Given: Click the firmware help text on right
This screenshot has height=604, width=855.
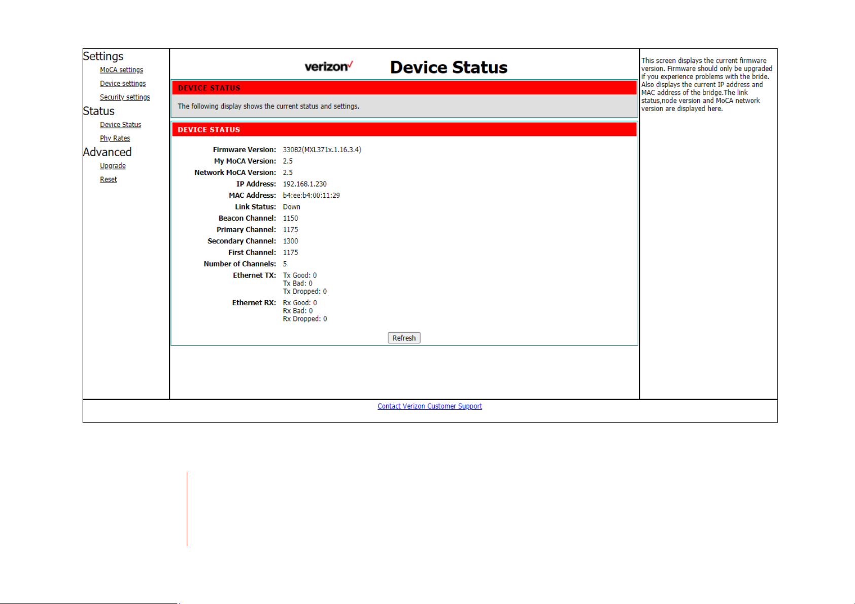Looking at the screenshot, I should point(707,85).
